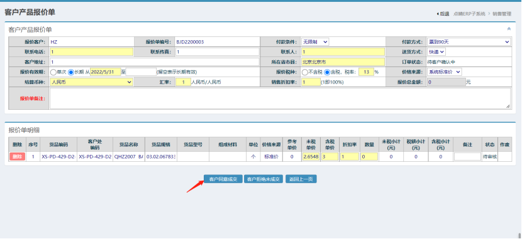Click the 后退 back arrow
The height and width of the screenshot is (239, 522).
[x=443, y=14]
